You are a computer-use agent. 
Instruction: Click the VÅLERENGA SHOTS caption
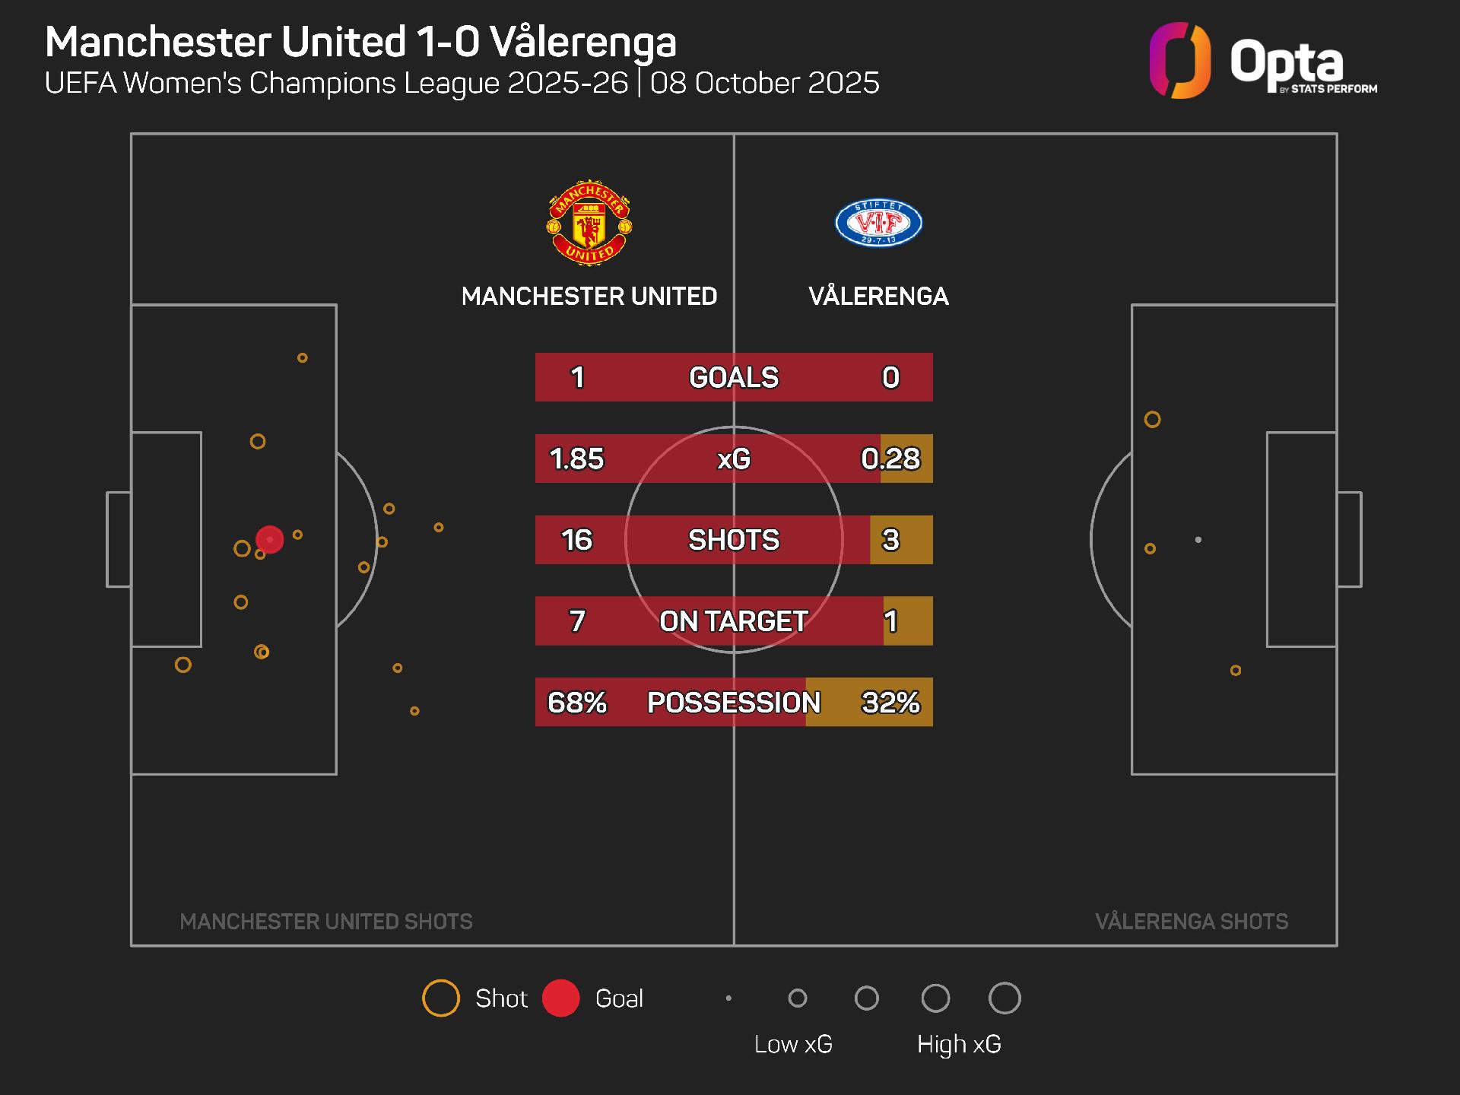(x=1191, y=922)
